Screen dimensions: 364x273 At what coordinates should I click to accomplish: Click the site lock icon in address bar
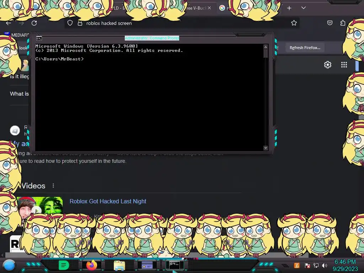pos(80,23)
